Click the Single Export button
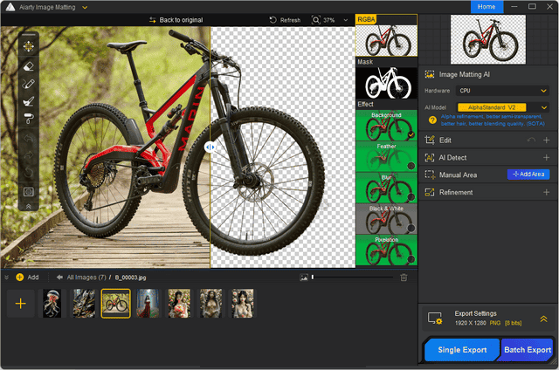 pos(462,350)
